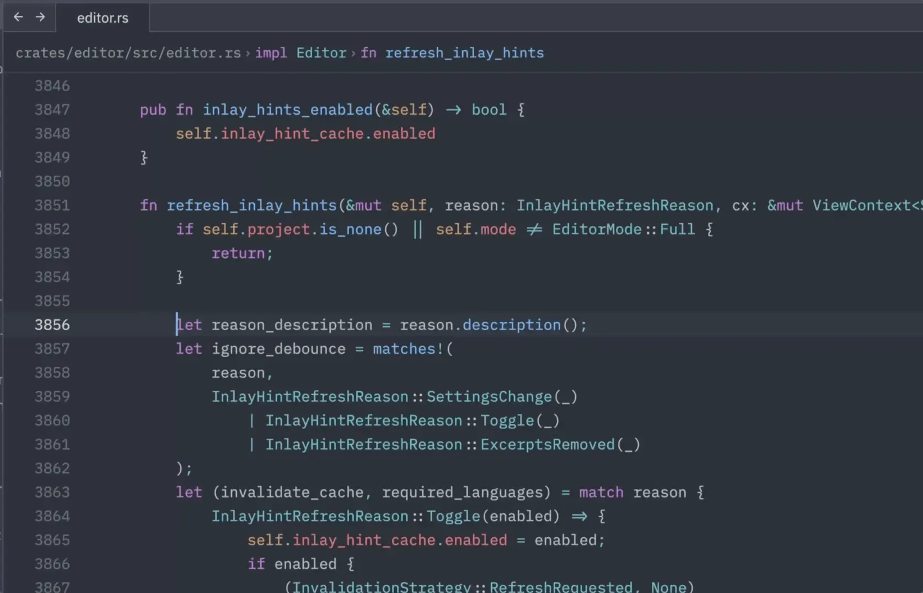Select the editor.rs tab

click(103, 18)
